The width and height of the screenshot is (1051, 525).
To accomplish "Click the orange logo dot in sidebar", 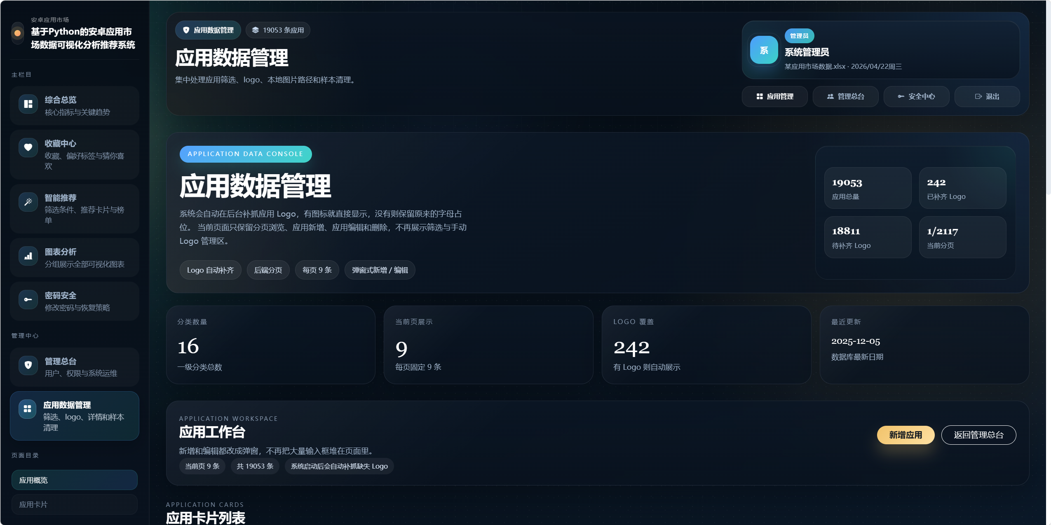I will tap(17, 33).
